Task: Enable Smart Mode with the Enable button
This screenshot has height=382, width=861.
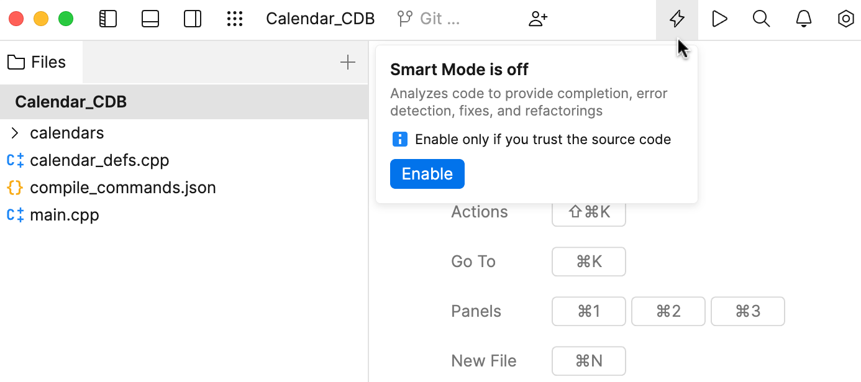Action: tap(427, 174)
